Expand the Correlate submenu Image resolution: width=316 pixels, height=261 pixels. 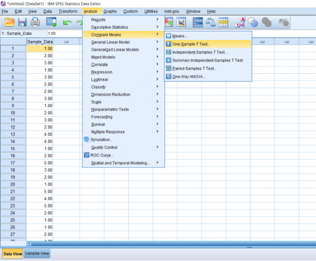pos(124,65)
